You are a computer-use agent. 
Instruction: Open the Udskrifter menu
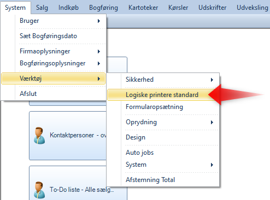click(x=213, y=8)
